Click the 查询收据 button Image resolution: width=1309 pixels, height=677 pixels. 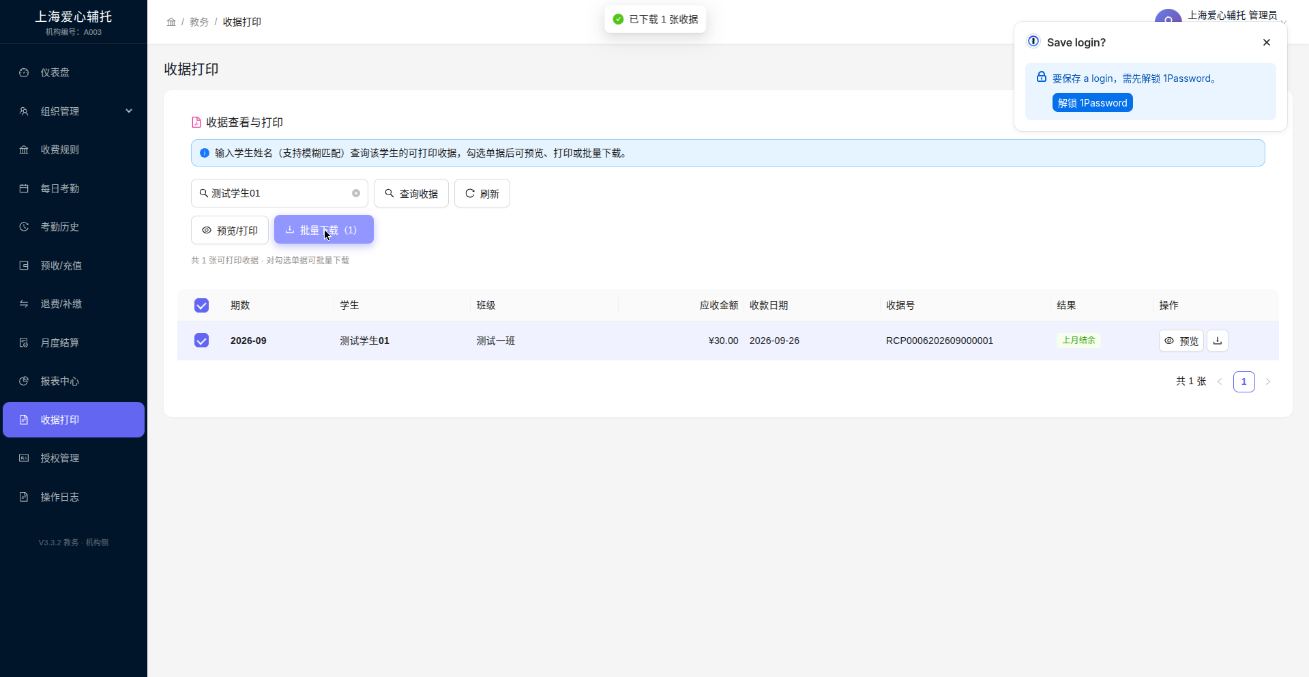tap(411, 193)
